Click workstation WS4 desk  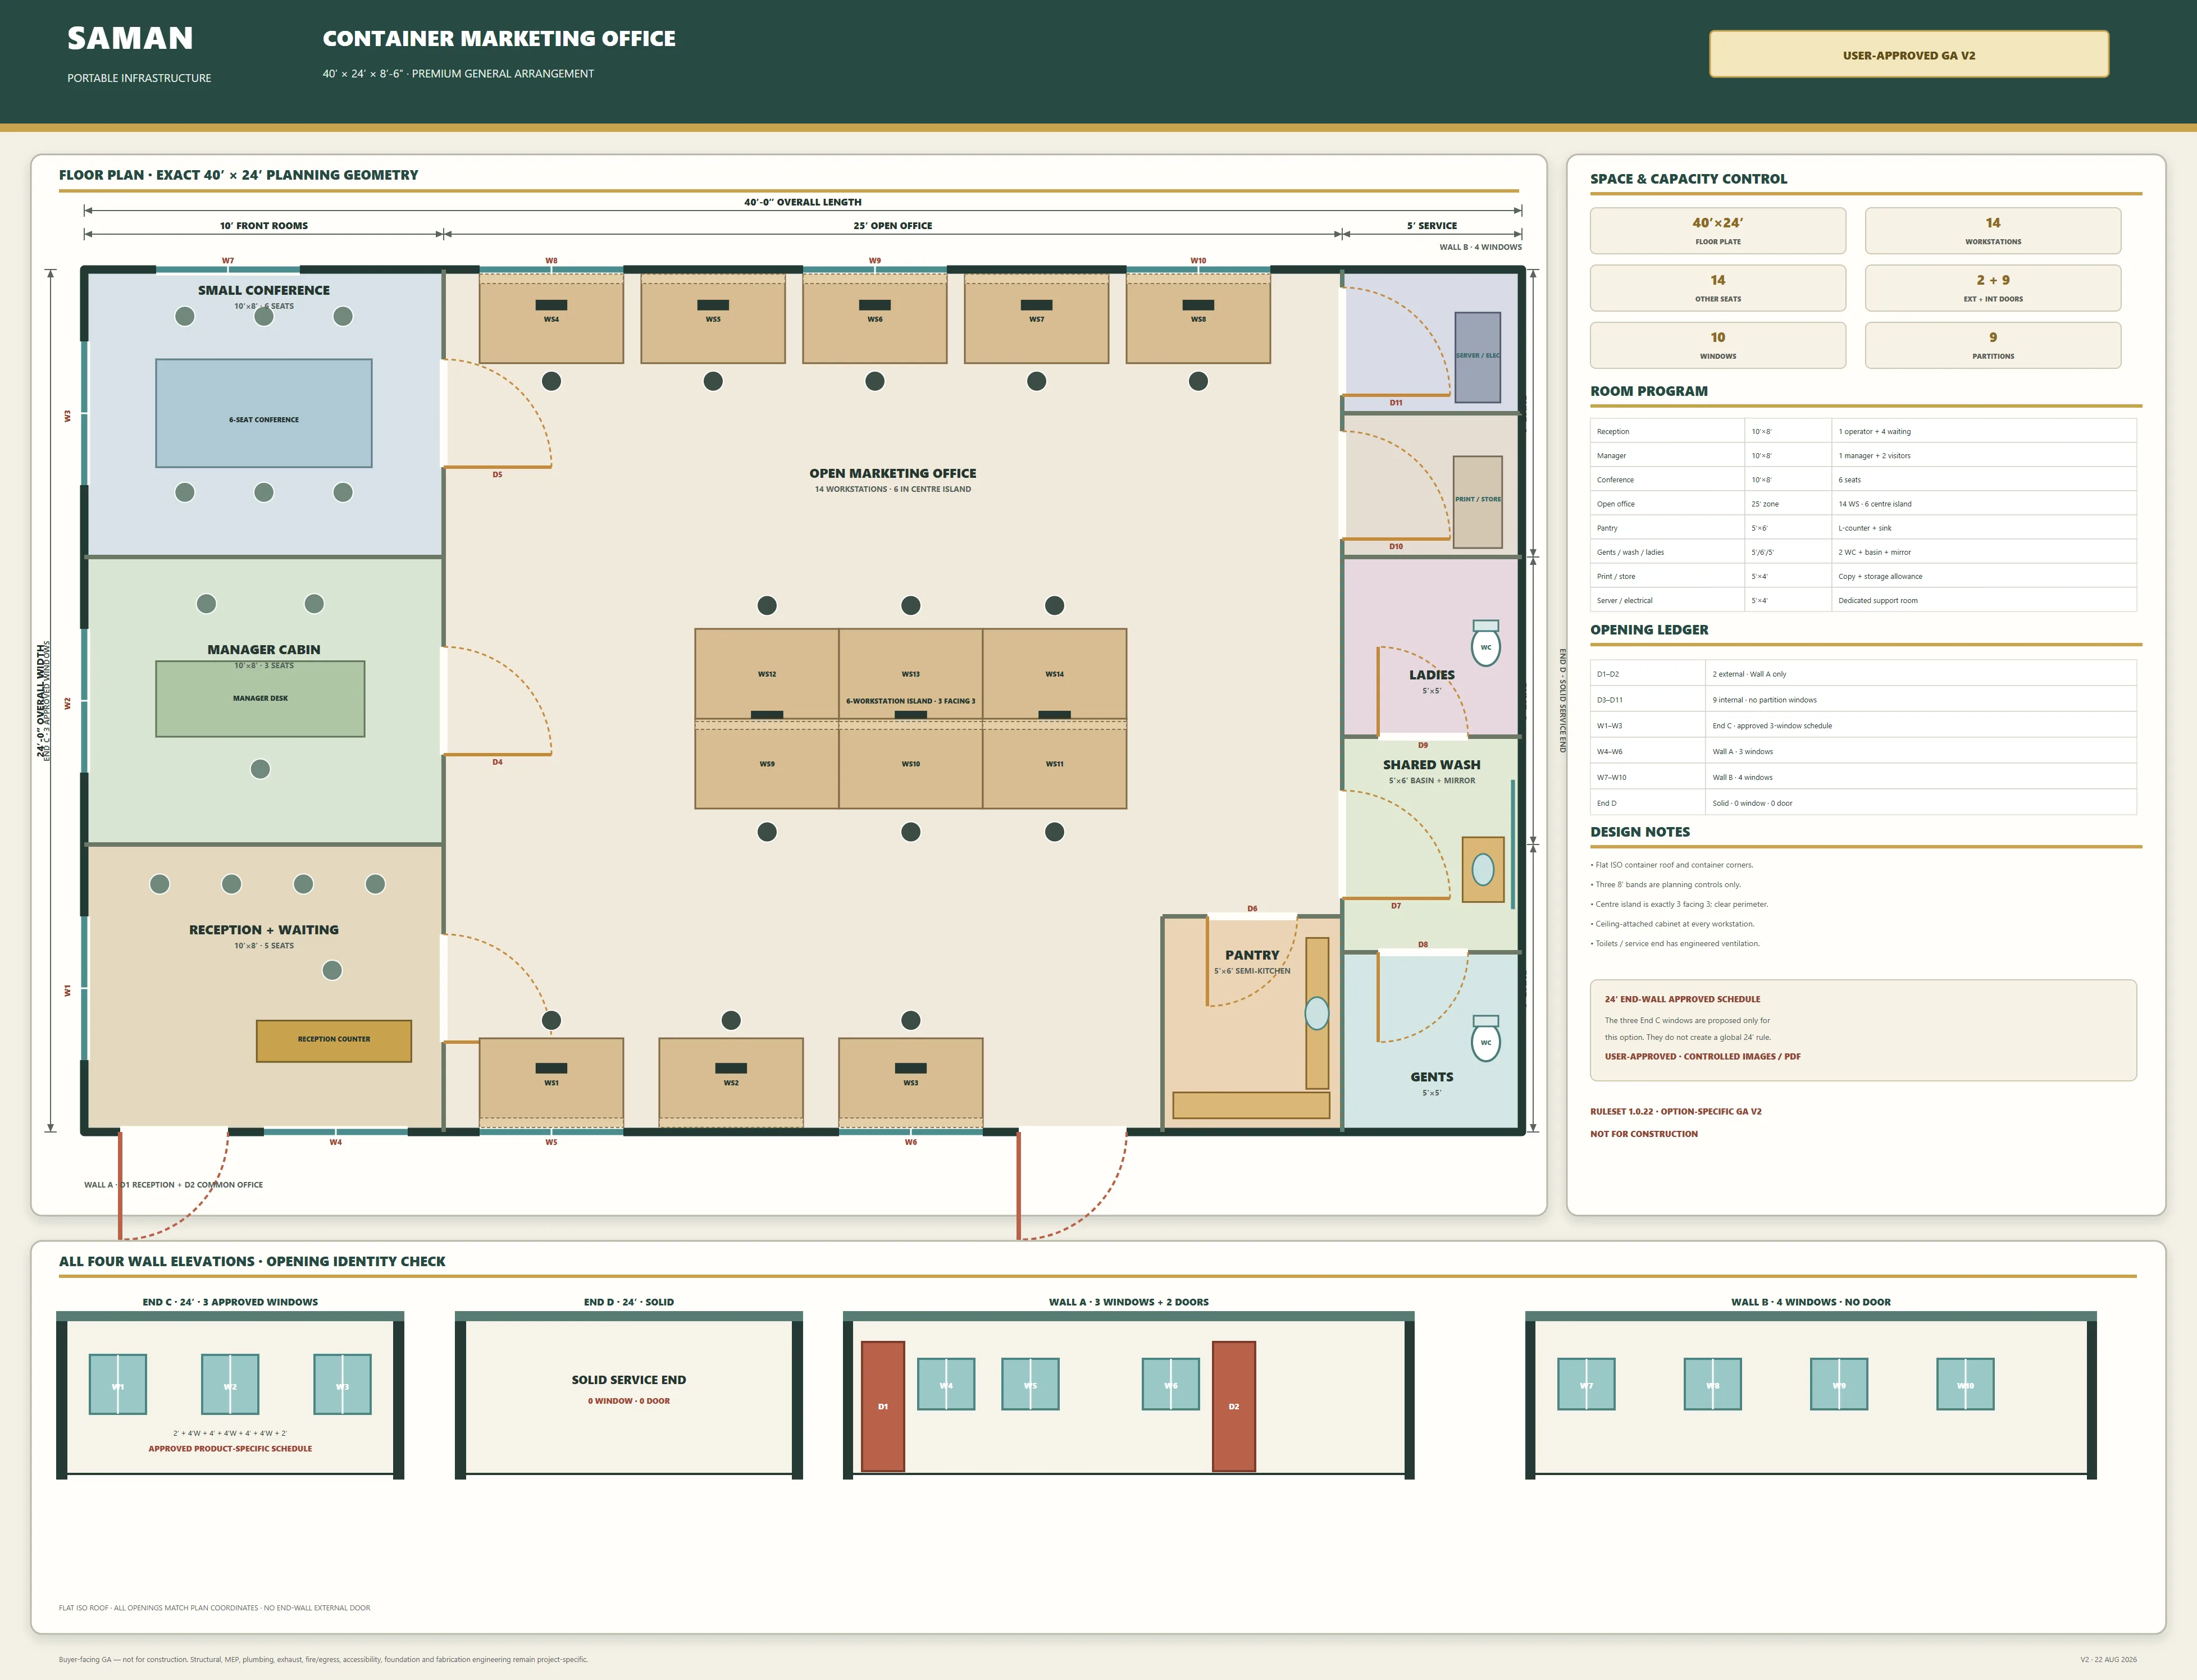tap(551, 319)
